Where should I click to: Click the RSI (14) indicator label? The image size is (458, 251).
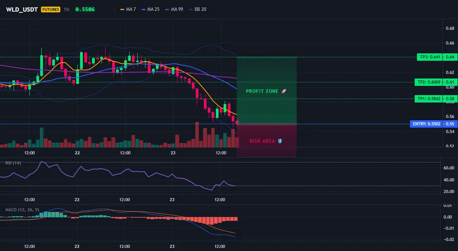[13, 163]
